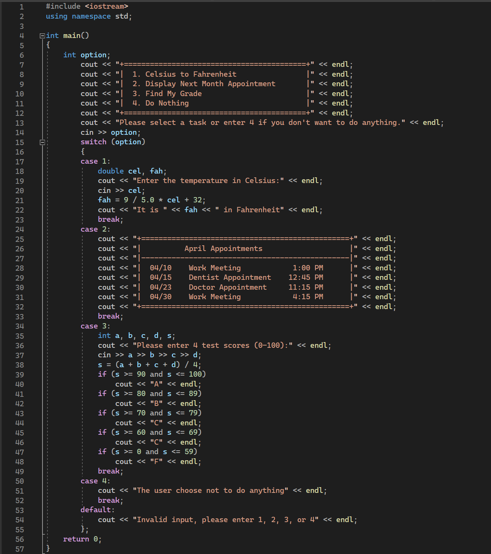Click the 'int option;' declaration
Screen dimensions: 491x554
tap(87, 55)
